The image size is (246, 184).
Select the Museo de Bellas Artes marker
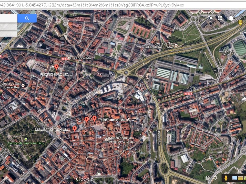(107, 140)
